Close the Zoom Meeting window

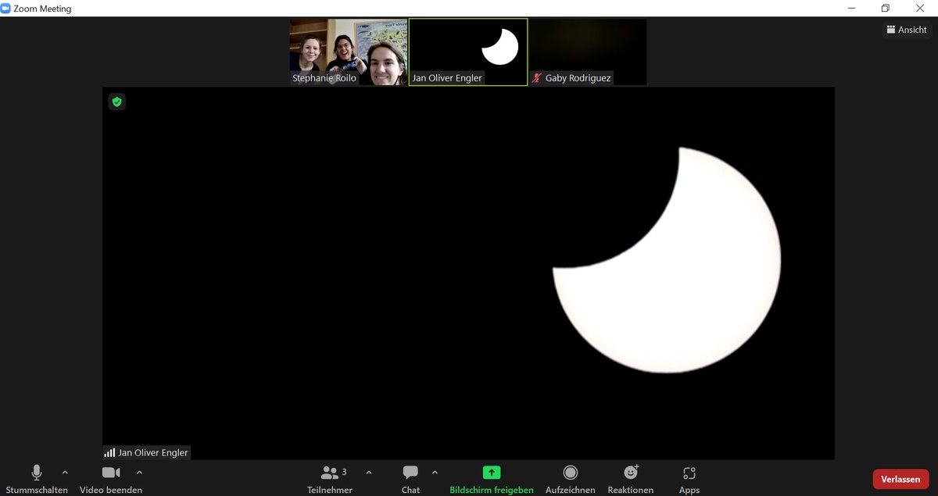pos(920,9)
